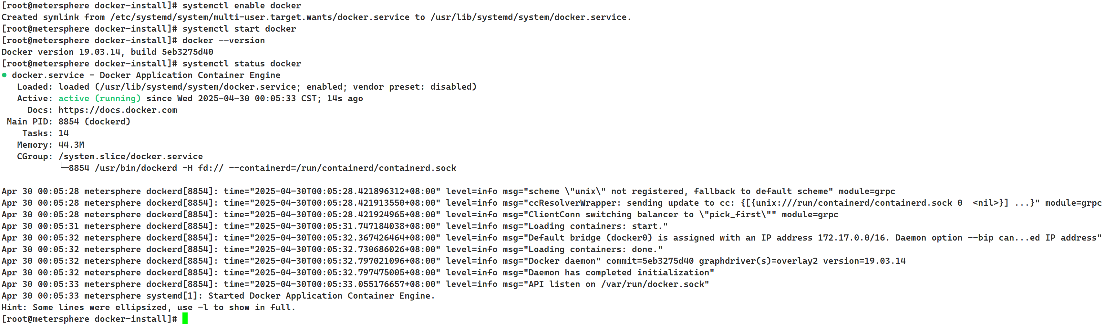The height and width of the screenshot is (326, 1105).
Task: Open the https://docs.docker.com link
Action: (118, 110)
